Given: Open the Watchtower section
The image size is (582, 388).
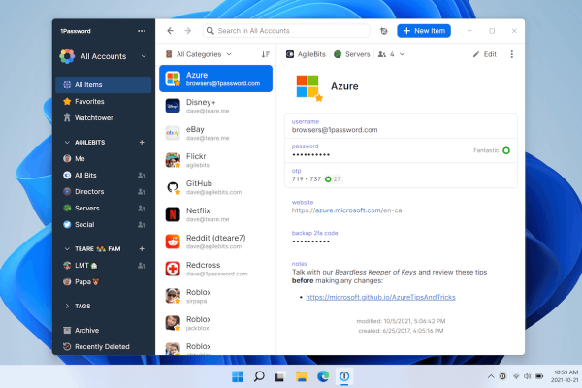Looking at the screenshot, I should pyautogui.click(x=93, y=117).
